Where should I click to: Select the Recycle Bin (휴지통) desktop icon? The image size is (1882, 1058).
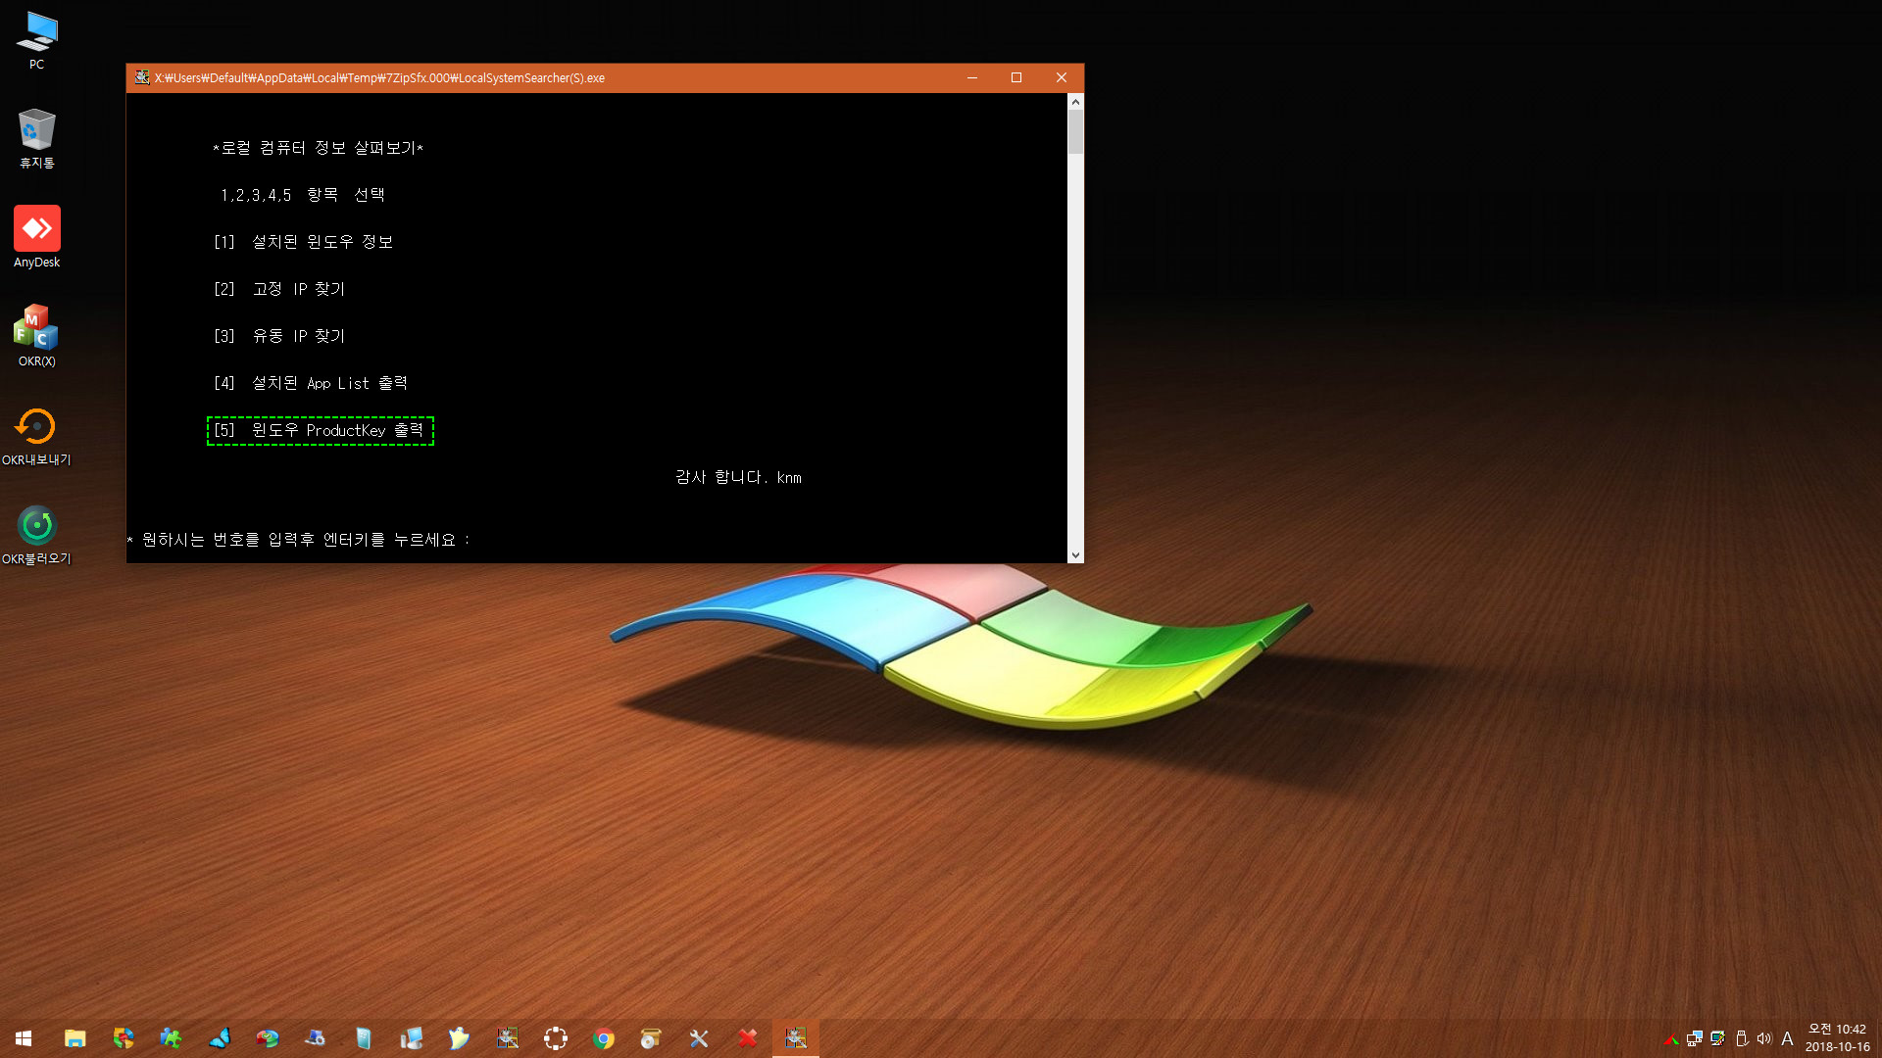(36, 138)
